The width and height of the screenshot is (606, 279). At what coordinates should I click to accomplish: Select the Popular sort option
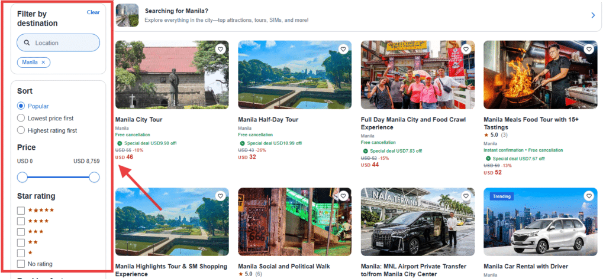pyautogui.click(x=21, y=106)
